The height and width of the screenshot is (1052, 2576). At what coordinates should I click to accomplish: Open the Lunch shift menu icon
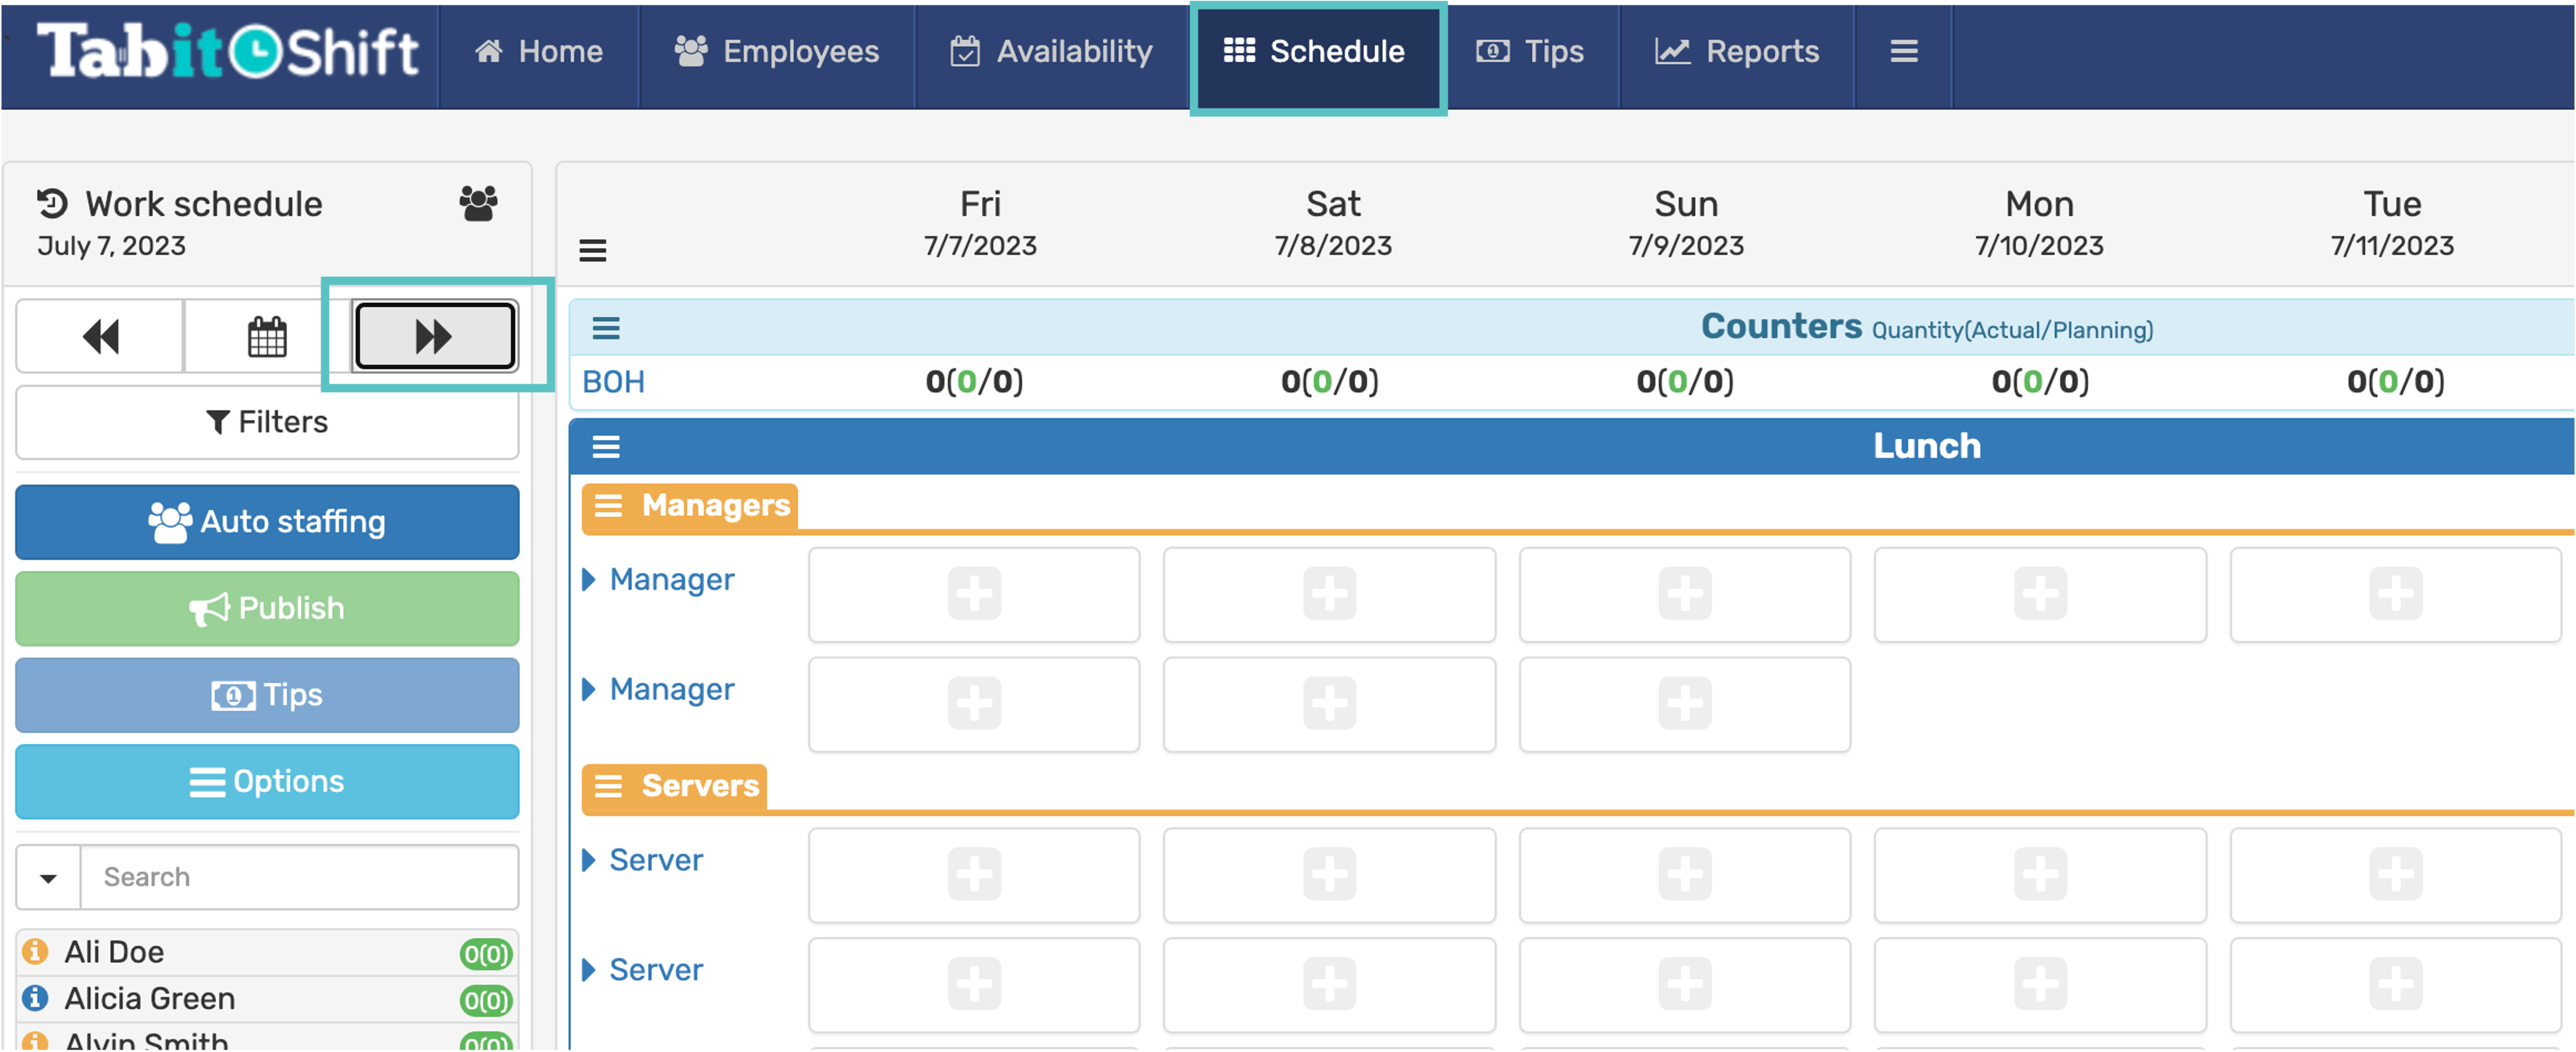[x=606, y=446]
